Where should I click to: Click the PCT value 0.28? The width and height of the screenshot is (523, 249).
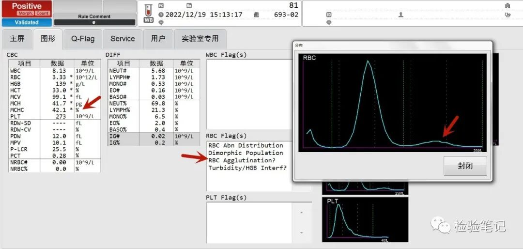(x=59, y=156)
